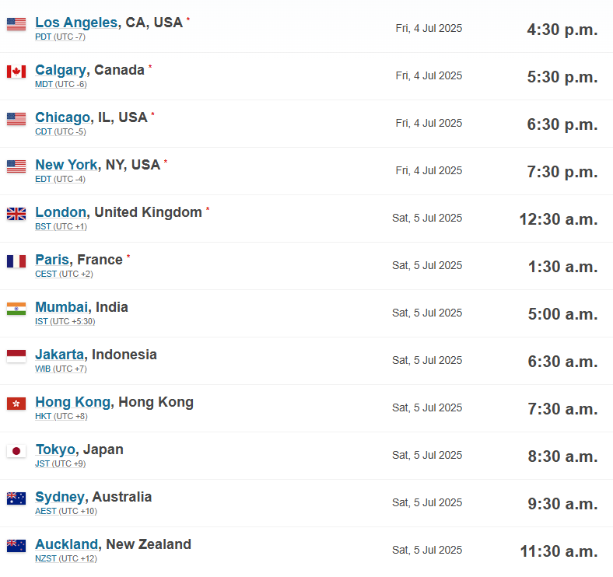The image size is (613, 577).
Task: Click the France flag icon
Action: pos(16,261)
